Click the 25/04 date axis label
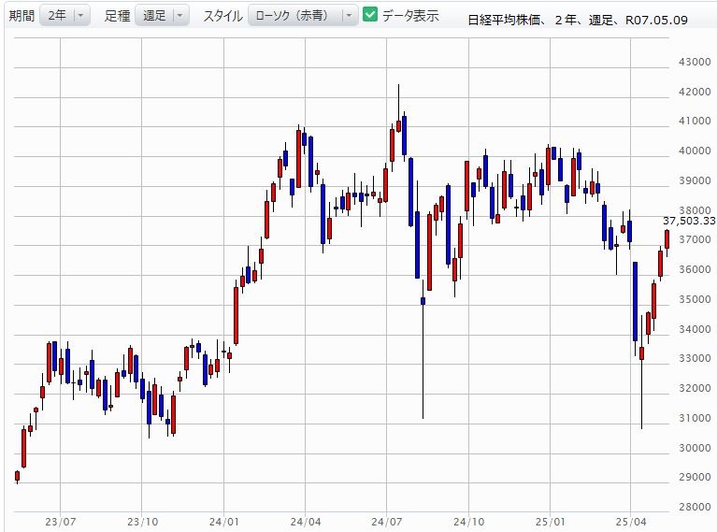Screen dimensions: 717x532 pos(631,522)
